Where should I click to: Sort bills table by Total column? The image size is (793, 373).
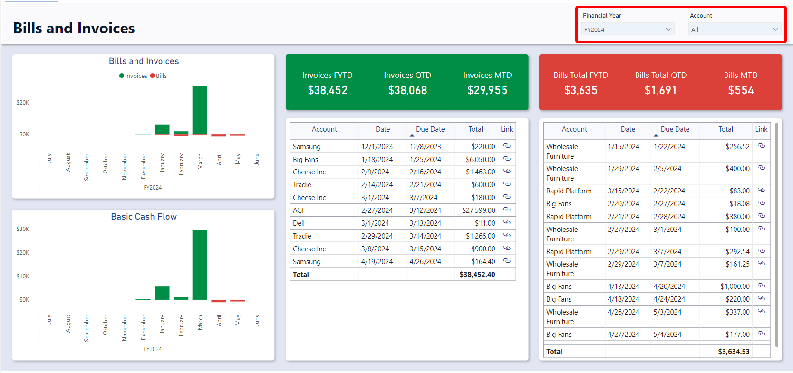click(x=725, y=129)
